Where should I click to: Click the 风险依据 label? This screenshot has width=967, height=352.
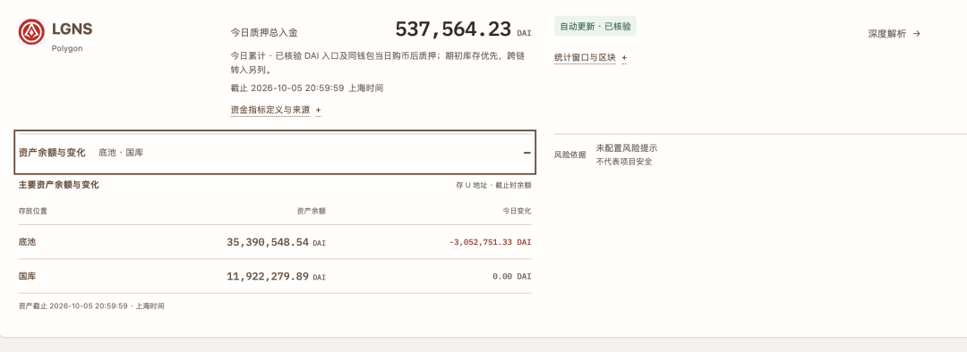569,155
